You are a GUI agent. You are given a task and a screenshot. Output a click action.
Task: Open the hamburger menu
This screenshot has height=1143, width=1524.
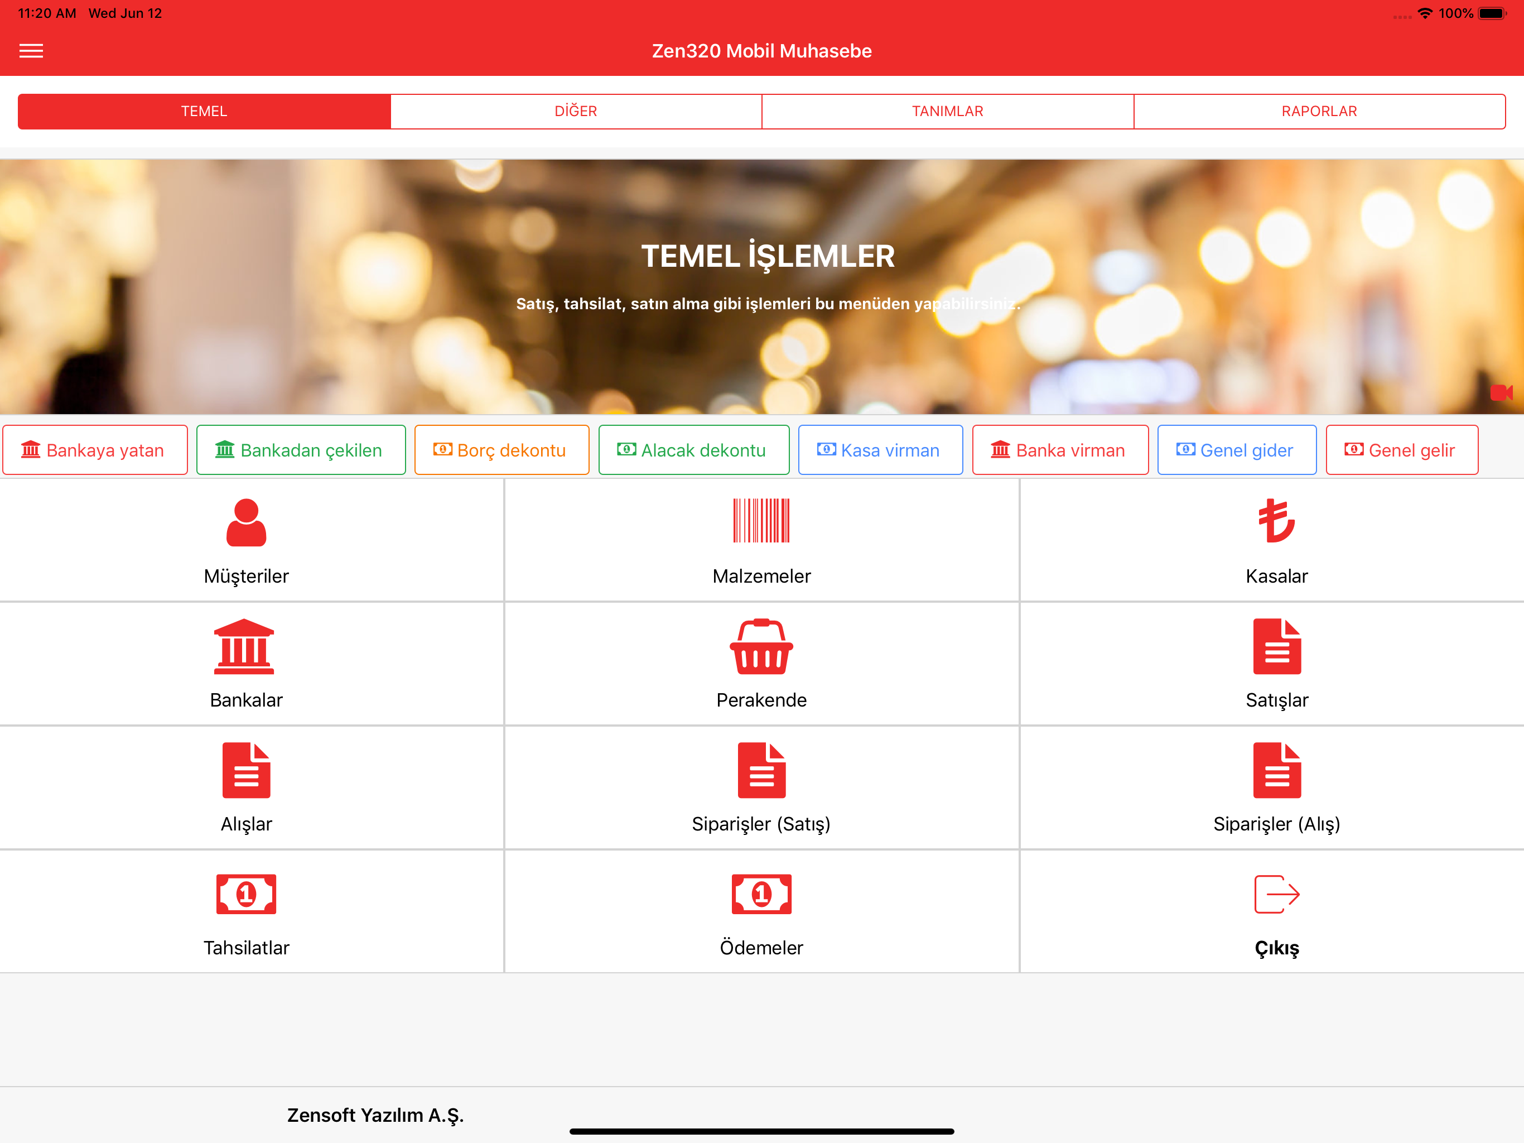click(31, 51)
